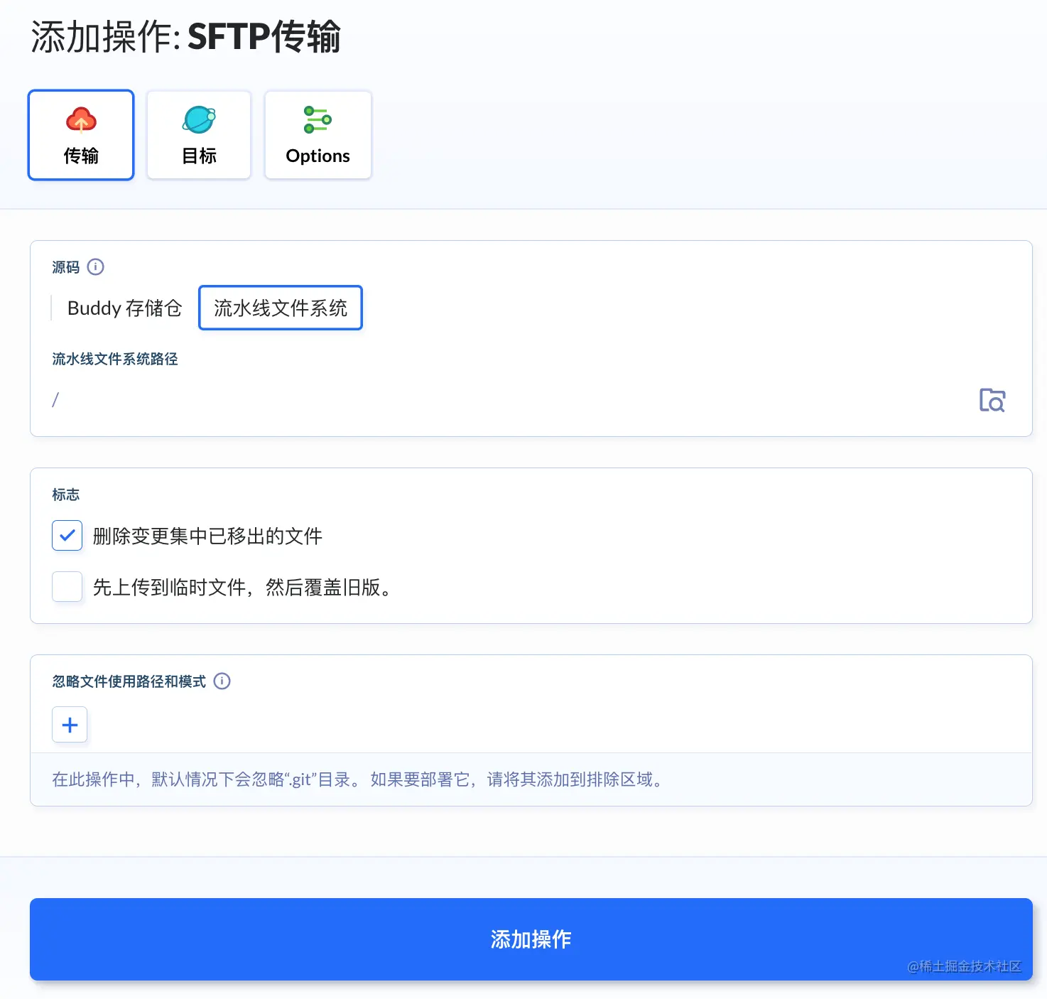The image size is (1047, 999).
Task: Add an ignore path with plus button
Action: 70,725
